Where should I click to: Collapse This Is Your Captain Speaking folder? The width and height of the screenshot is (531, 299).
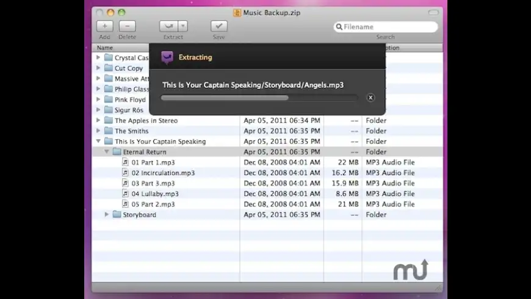tap(99, 142)
